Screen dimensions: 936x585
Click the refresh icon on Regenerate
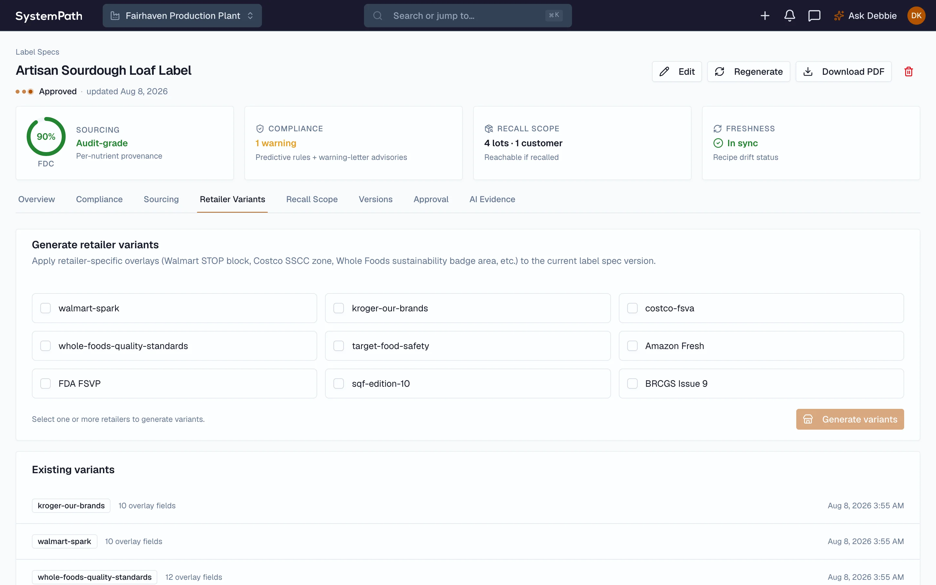pos(720,71)
